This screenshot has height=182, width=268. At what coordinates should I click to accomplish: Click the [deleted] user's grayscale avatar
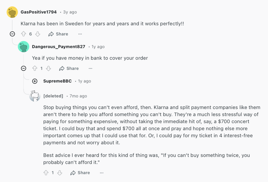point(34,96)
